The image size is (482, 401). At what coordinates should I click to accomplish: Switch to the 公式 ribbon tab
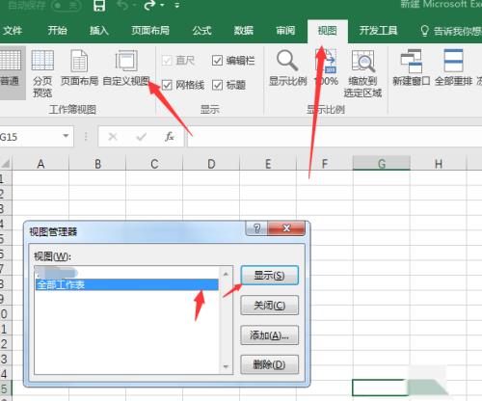point(201,31)
